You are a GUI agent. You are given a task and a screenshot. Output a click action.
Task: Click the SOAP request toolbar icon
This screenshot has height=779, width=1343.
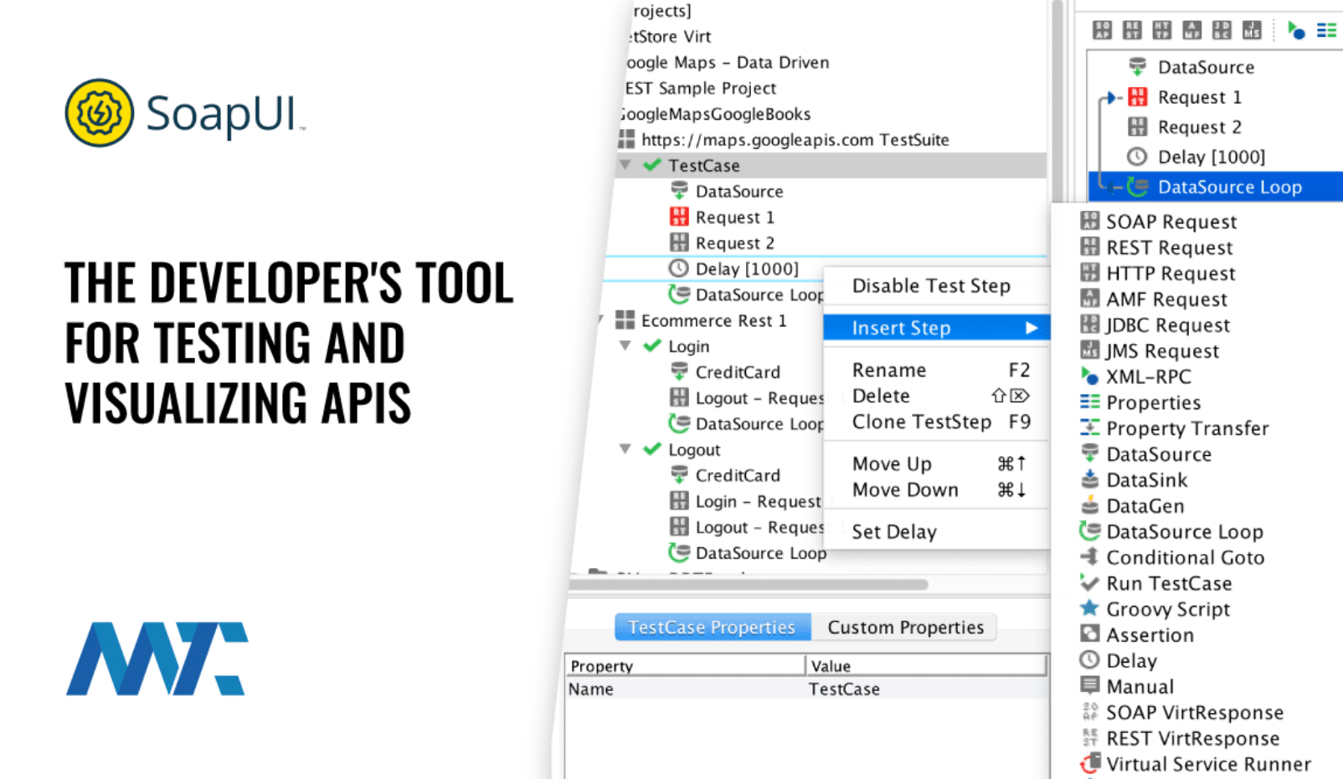click(x=1102, y=30)
